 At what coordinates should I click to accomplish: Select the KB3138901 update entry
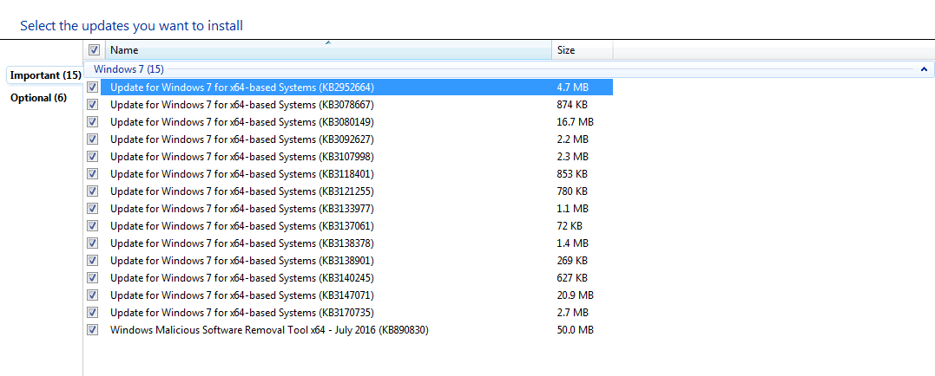coord(242,261)
